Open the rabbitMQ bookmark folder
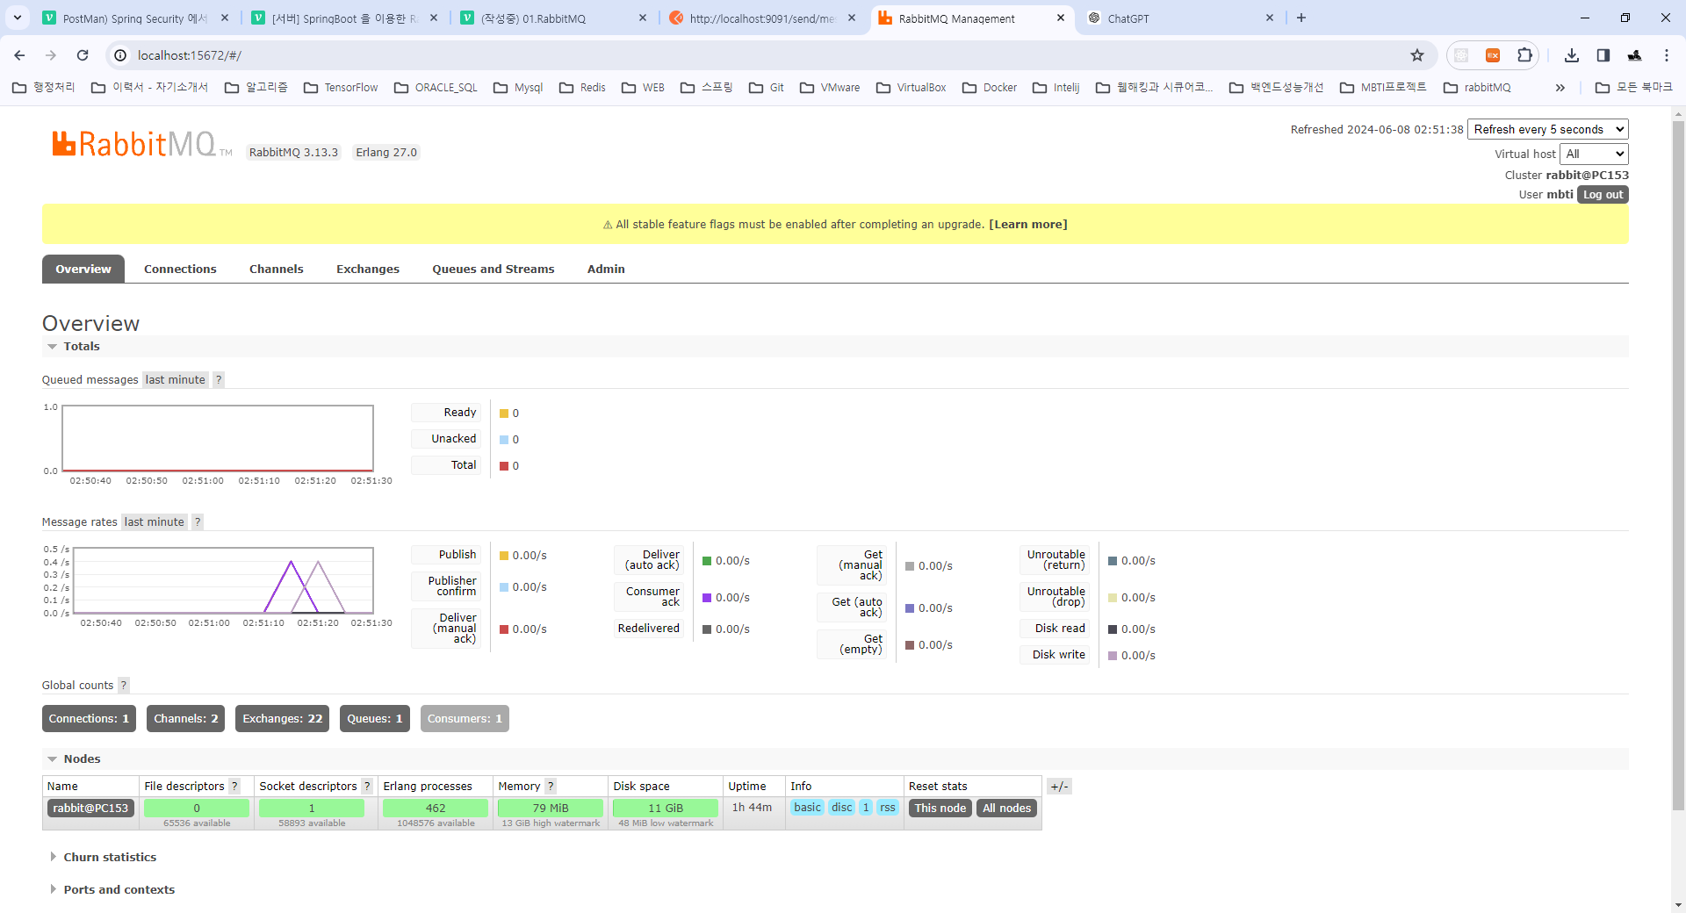The height and width of the screenshot is (913, 1686). pyautogui.click(x=1477, y=87)
